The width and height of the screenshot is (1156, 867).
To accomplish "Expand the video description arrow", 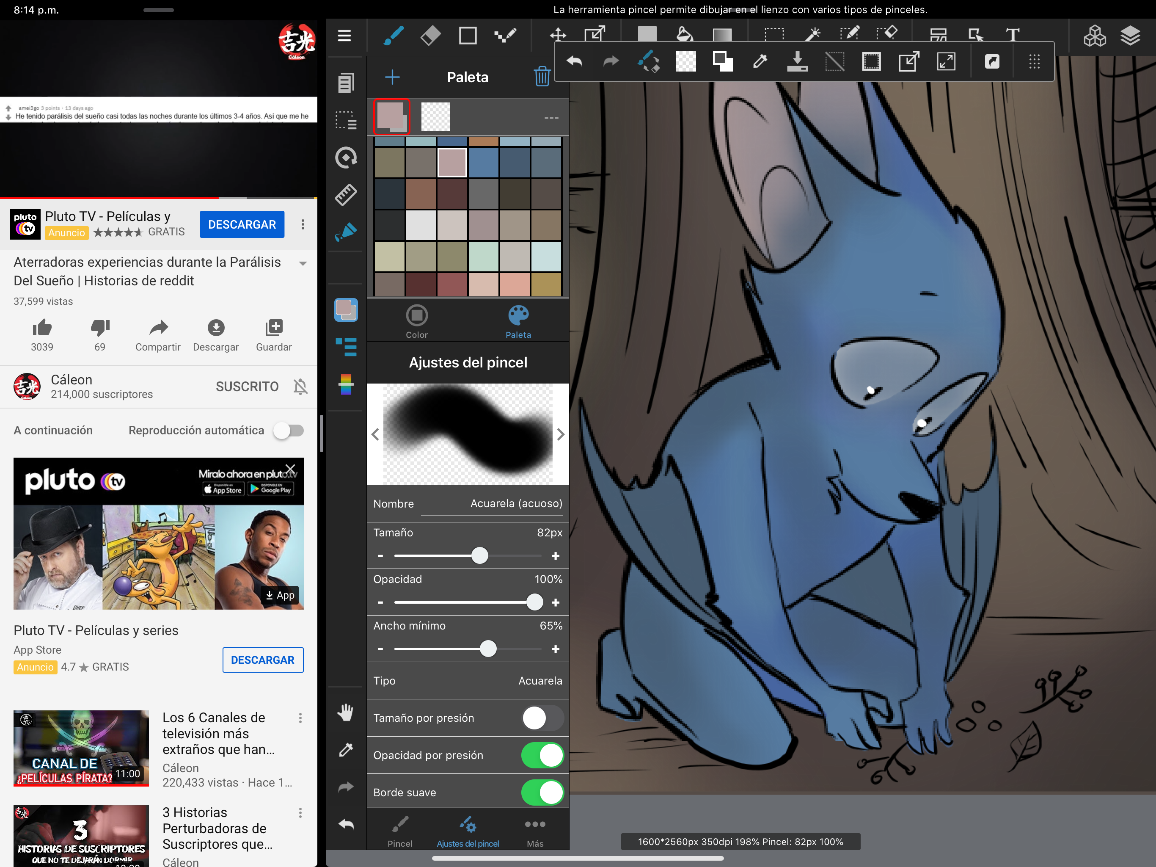I will [303, 264].
